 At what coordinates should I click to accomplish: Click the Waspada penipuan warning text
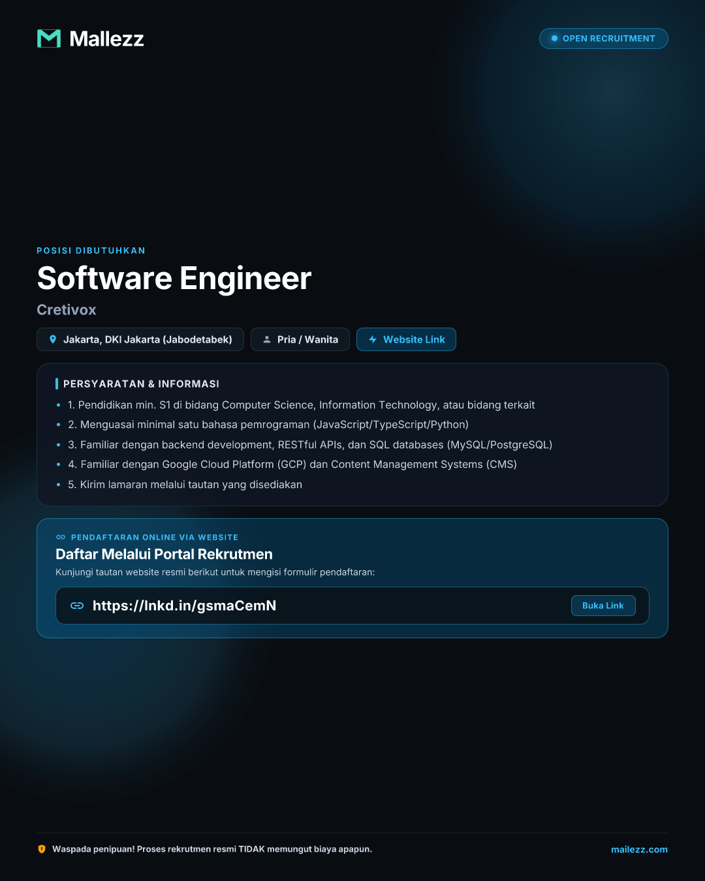coord(212,849)
